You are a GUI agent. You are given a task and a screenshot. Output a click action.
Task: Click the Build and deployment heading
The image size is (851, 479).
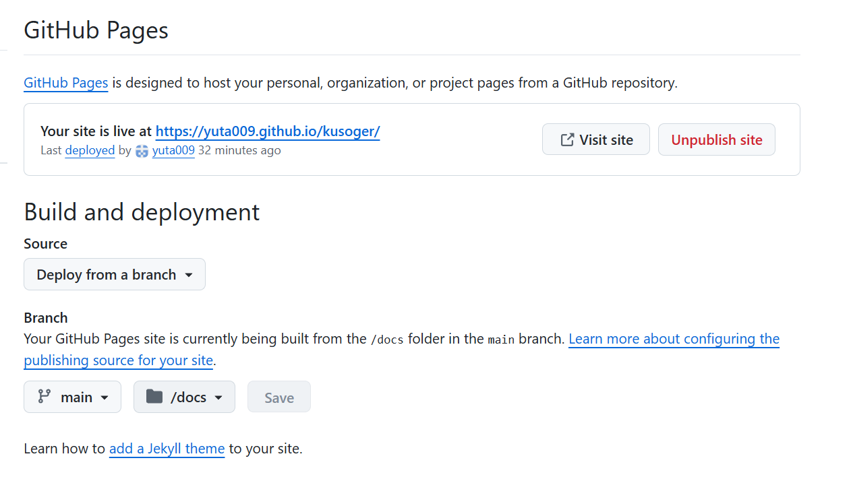[x=142, y=212]
